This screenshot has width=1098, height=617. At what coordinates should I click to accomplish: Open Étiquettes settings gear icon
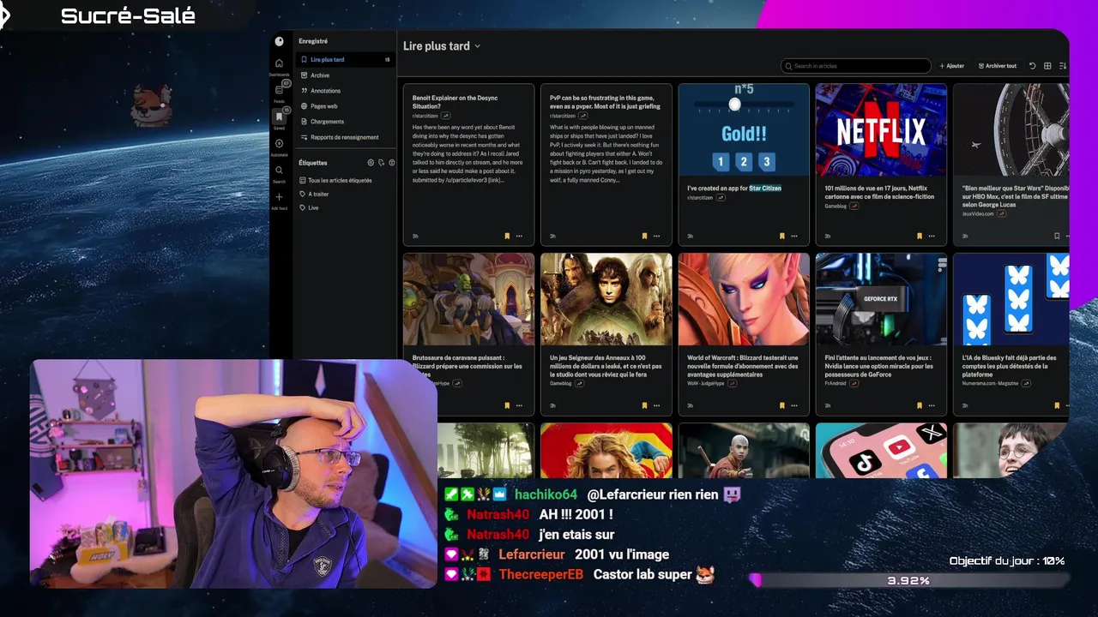pos(371,162)
